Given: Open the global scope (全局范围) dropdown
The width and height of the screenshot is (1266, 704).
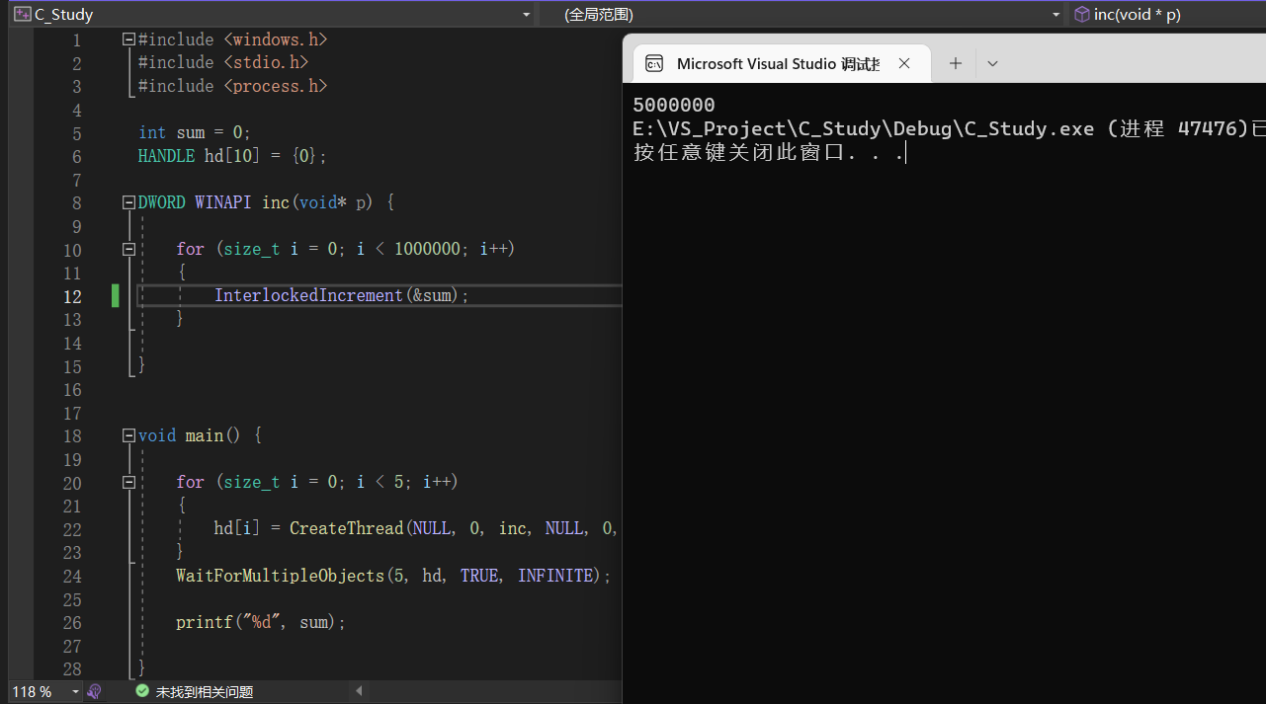Looking at the screenshot, I should tap(1055, 15).
